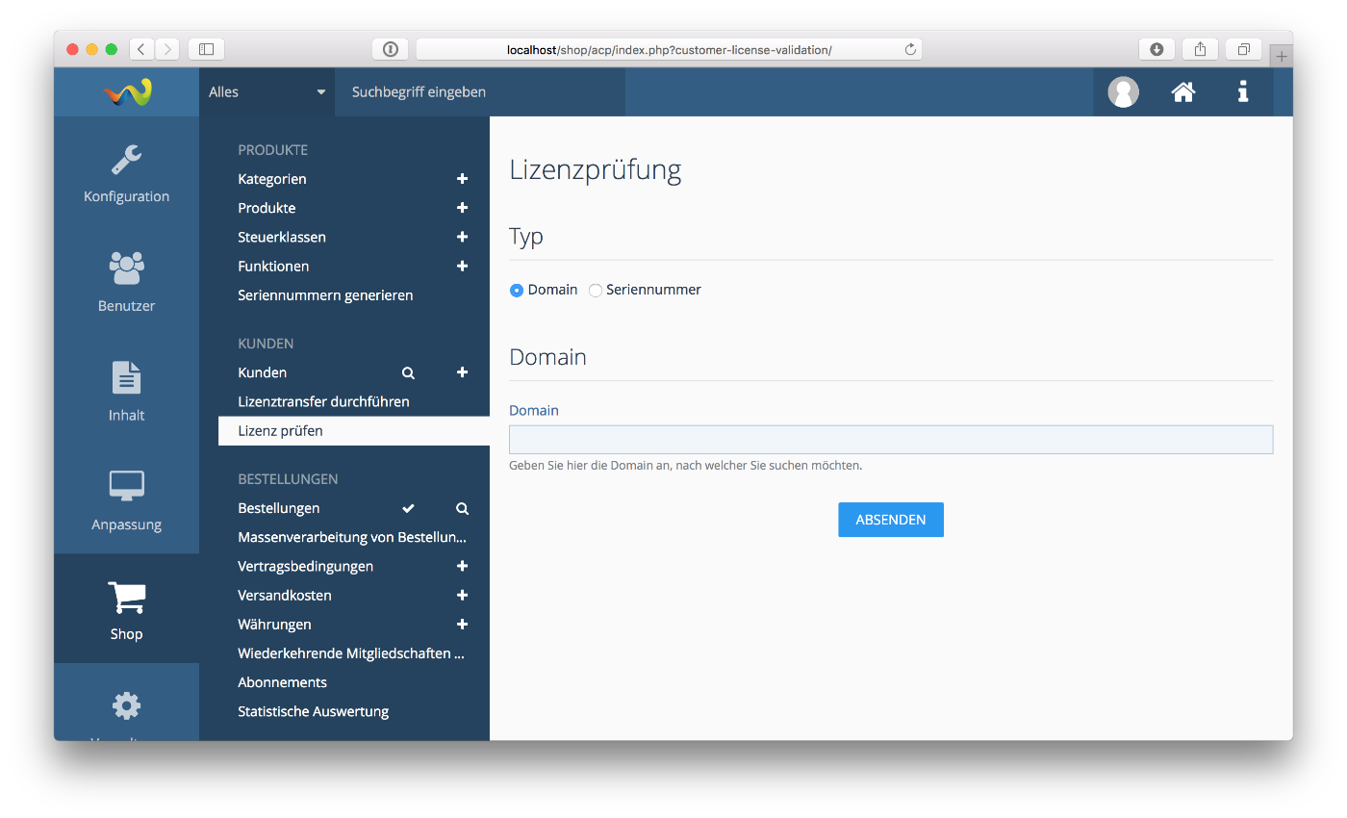This screenshot has height=818, width=1347.
Task: Select the Domain radio button
Action: click(x=517, y=291)
